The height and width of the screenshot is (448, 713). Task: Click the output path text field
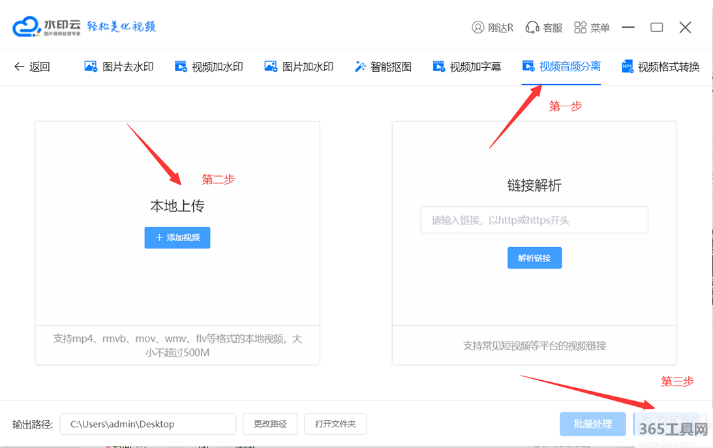(x=148, y=424)
